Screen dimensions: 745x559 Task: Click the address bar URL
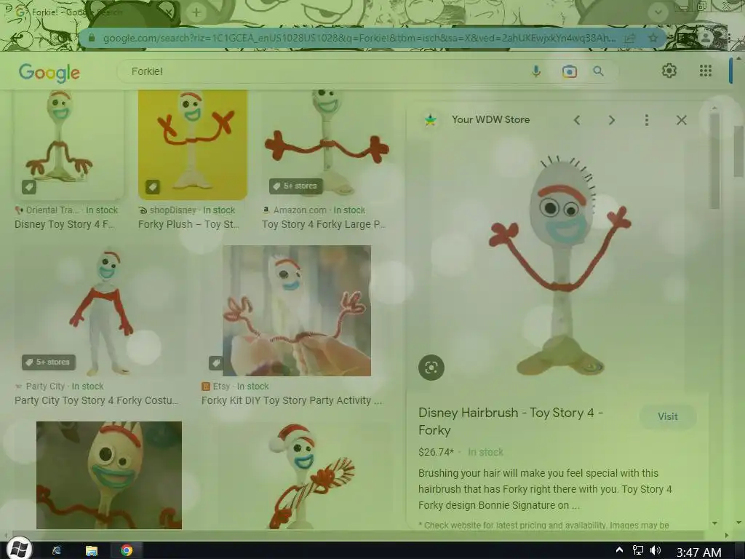tap(359, 38)
